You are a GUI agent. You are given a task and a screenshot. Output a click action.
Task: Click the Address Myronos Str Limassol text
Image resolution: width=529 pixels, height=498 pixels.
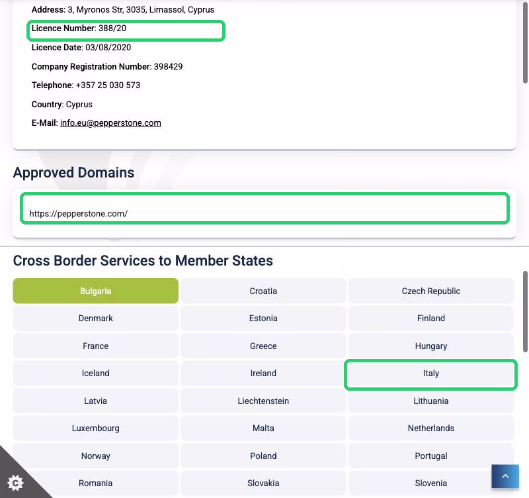click(x=123, y=10)
